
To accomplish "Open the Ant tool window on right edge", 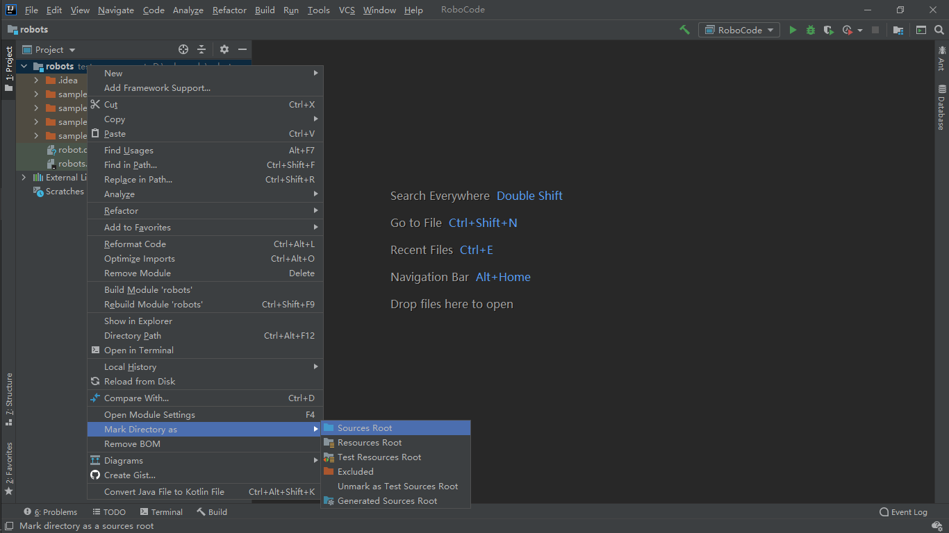I will (942, 58).
